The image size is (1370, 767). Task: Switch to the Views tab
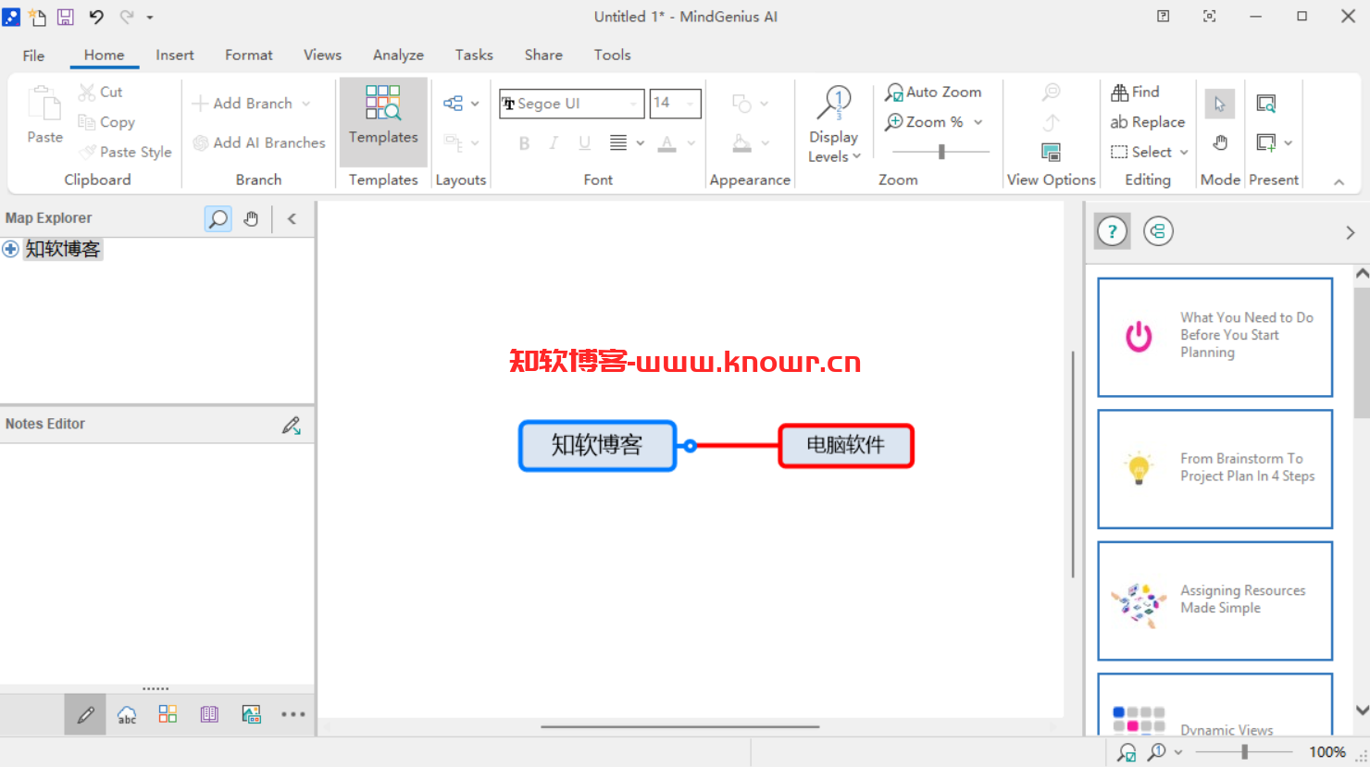322,56
